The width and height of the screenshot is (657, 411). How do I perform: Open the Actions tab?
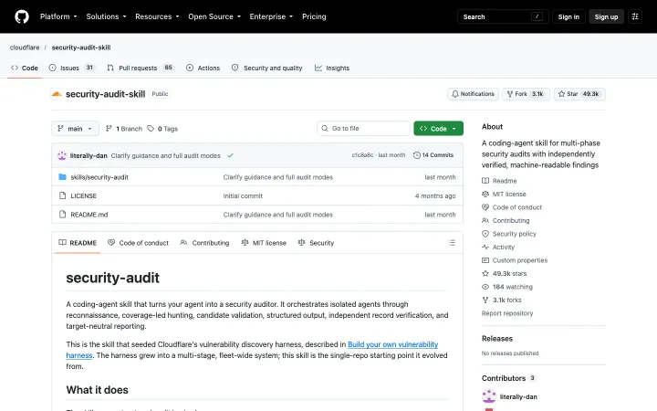coord(203,68)
